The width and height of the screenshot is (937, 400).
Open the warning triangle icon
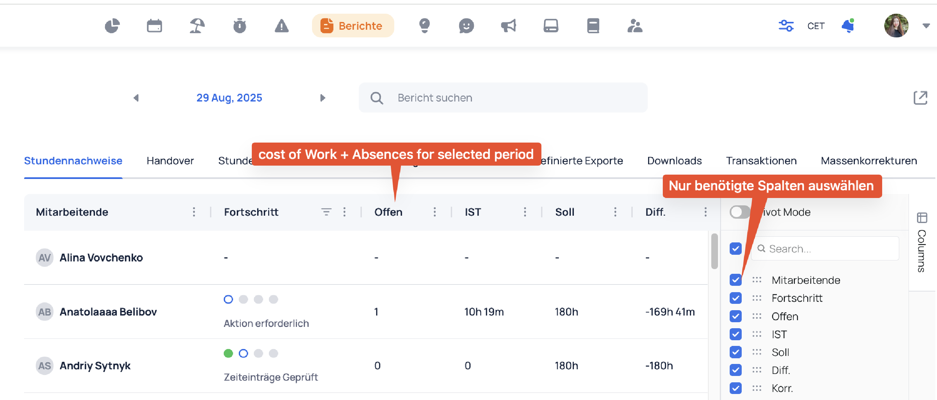[282, 26]
